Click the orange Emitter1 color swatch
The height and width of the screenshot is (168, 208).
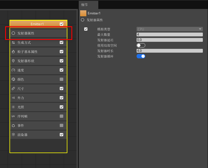[83, 13]
